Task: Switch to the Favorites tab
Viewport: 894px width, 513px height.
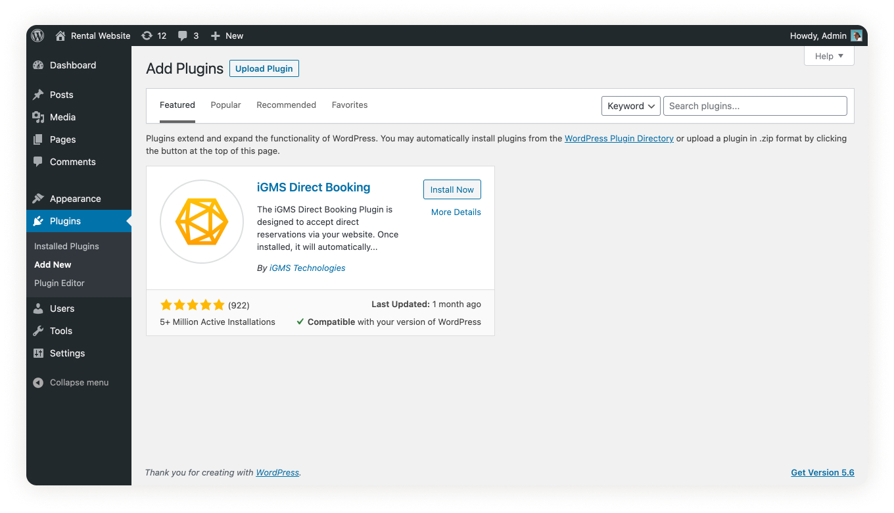Action: pos(350,105)
